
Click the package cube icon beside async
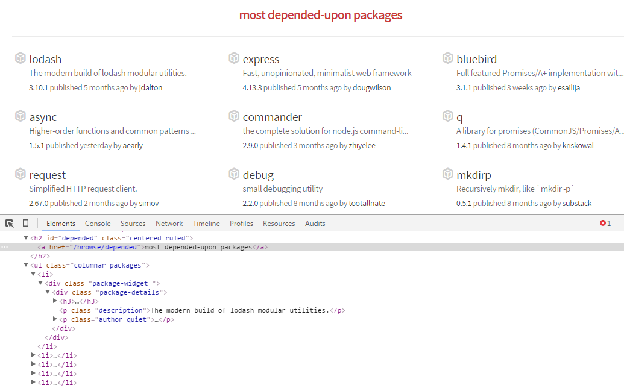click(20, 116)
